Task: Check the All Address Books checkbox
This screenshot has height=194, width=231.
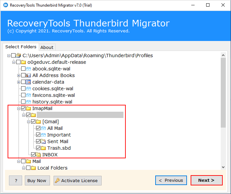Action: pyautogui.click(x=23, y=75)
